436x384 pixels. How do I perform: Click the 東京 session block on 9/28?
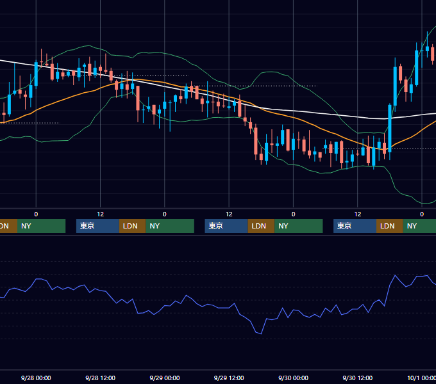97,226
